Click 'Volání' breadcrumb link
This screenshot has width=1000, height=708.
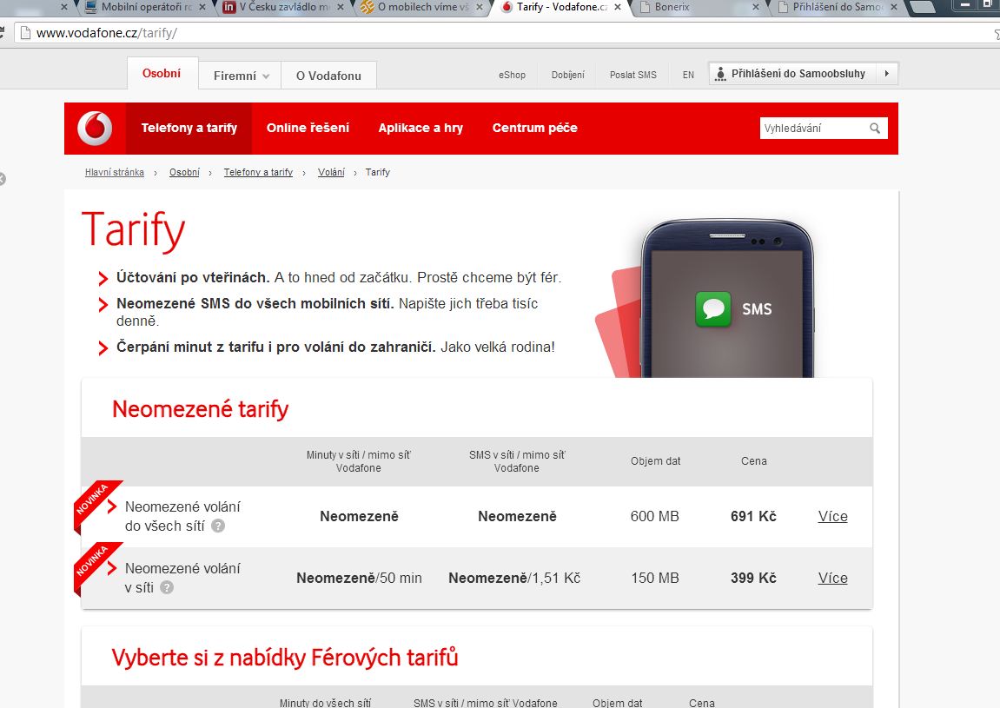click(331, 172)
